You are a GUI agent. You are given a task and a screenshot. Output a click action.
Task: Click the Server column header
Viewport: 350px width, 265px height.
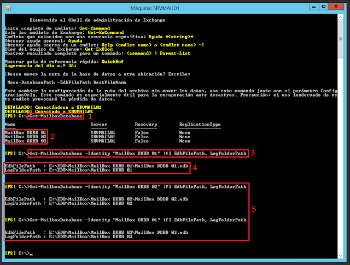[99, 124]
